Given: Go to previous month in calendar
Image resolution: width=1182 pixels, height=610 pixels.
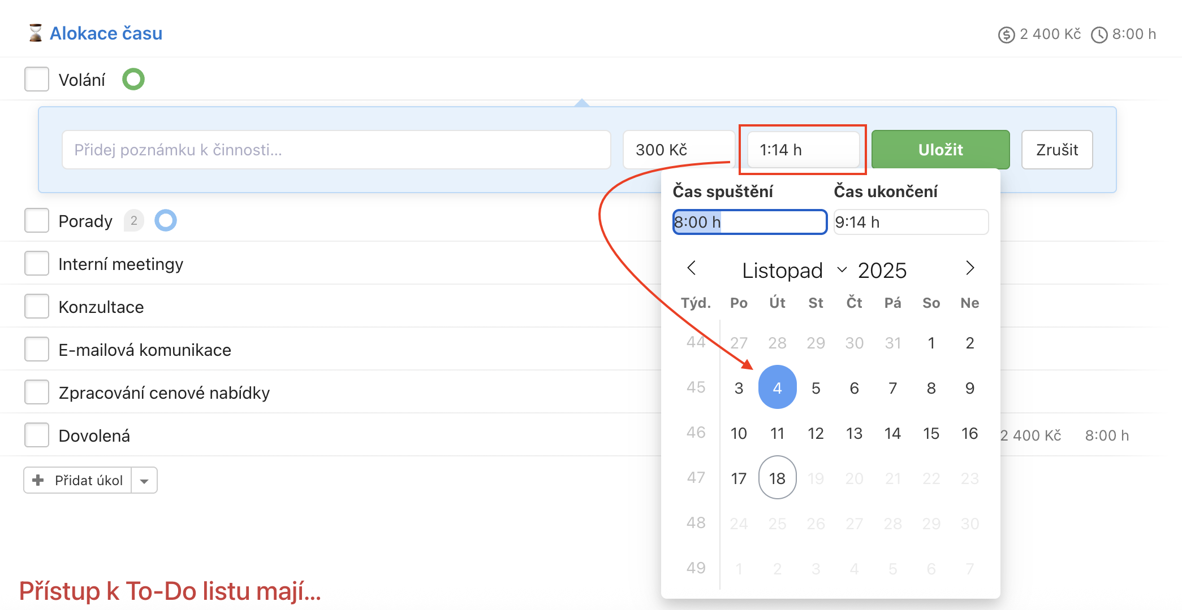Looking at the screenshot, I should pyautogui.click(x=691, y=268).
